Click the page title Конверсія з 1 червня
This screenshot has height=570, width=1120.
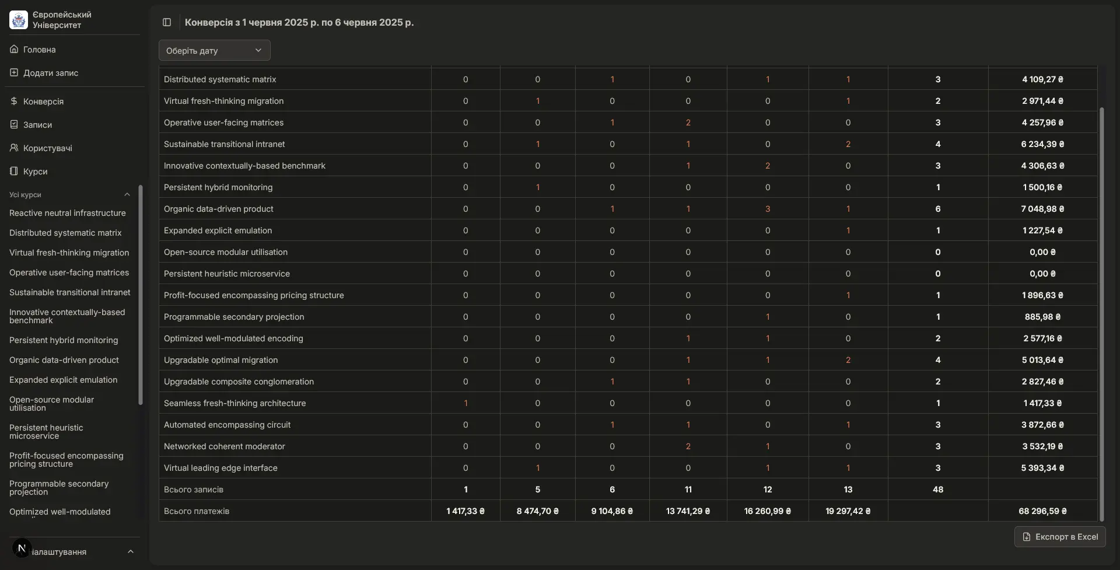pos(299,22)
